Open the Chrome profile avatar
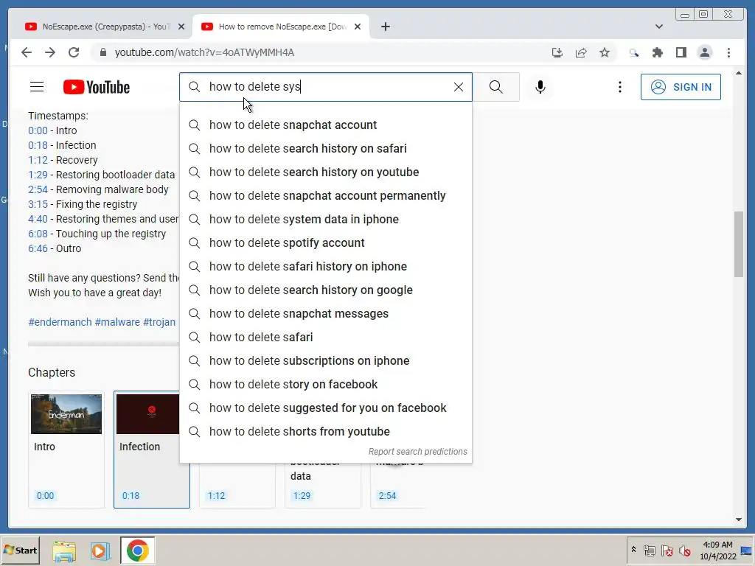 (704, 52)
